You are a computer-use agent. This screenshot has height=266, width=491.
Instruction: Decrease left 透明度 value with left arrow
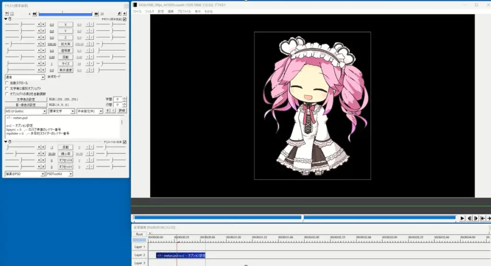[x=39, y=50]
